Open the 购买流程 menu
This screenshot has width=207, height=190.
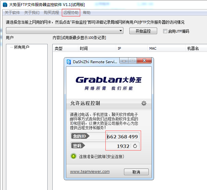pyautogui.click(x=51, y=13)
